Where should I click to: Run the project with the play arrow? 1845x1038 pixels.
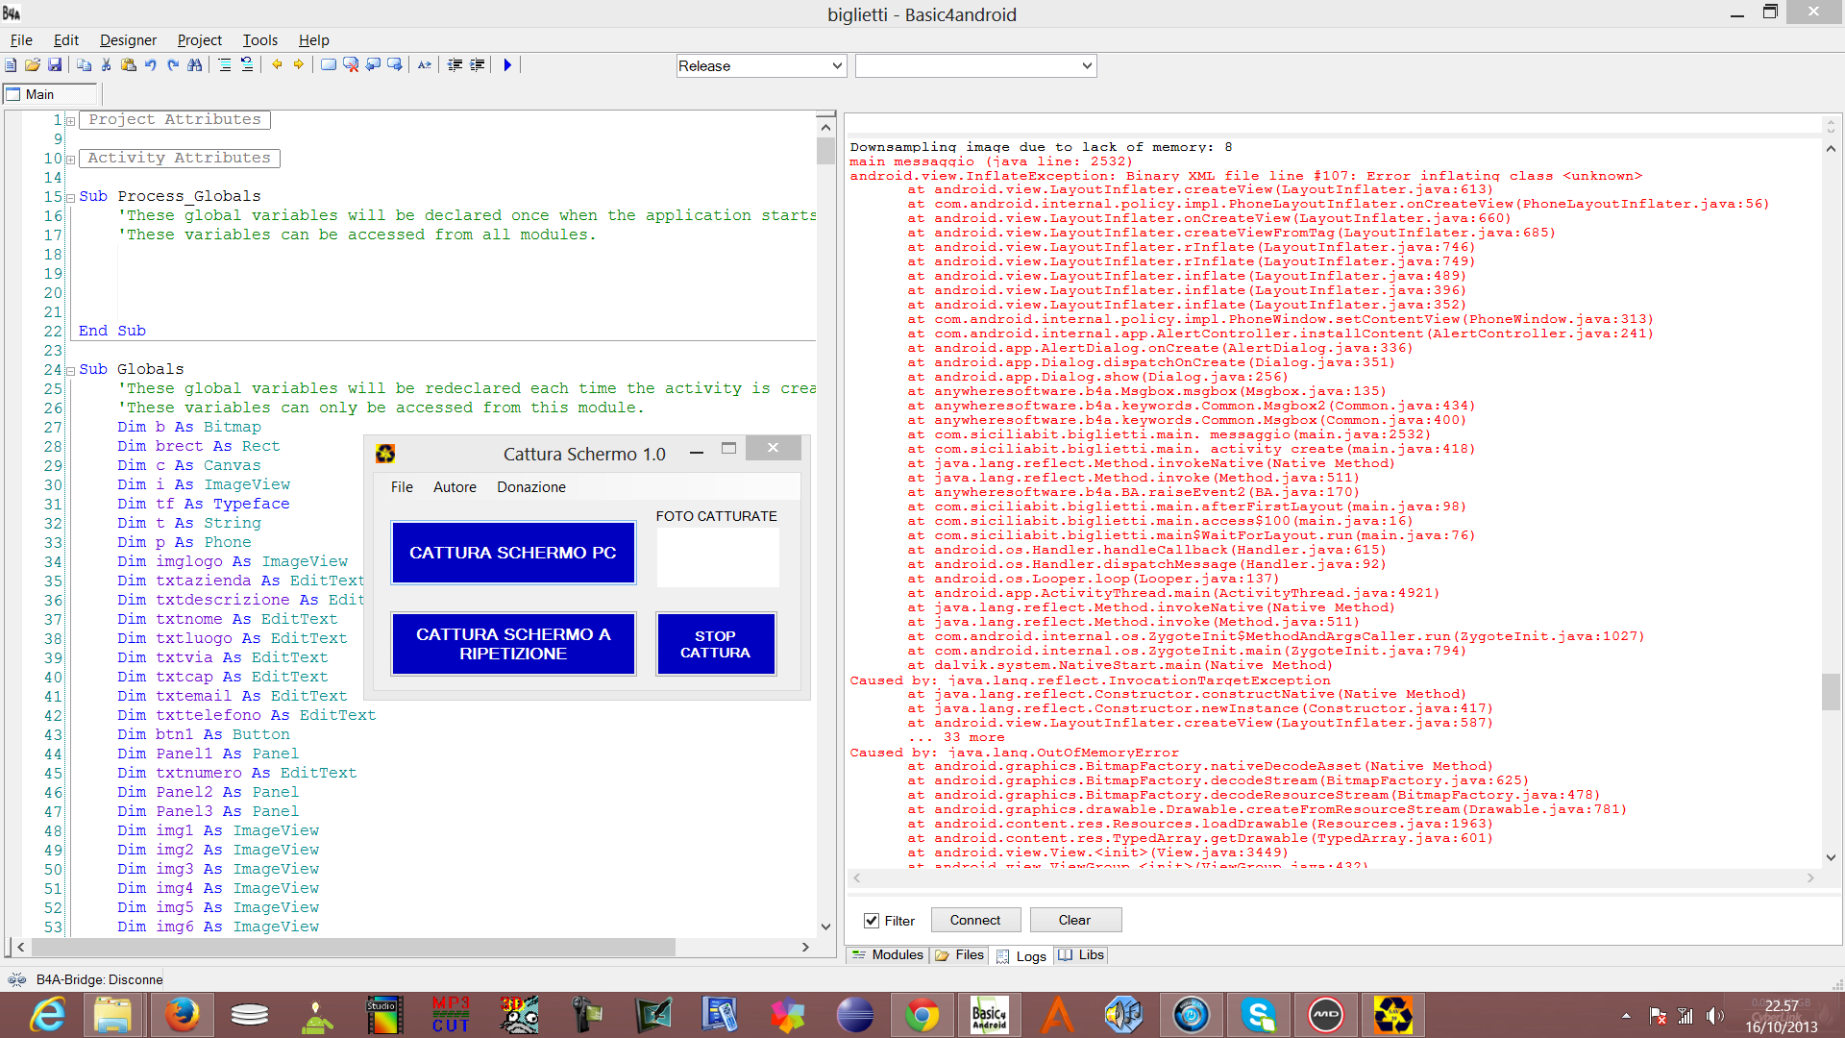[x=507, y=64]
